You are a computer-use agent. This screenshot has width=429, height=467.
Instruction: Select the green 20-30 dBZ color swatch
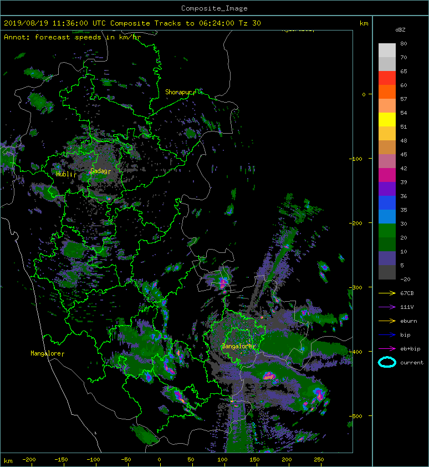pos(387,231)
